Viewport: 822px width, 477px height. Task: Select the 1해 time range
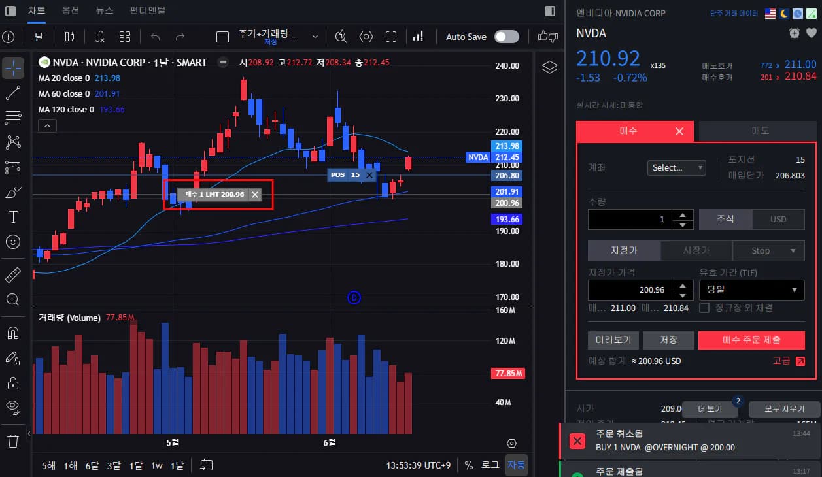point(71,466)
